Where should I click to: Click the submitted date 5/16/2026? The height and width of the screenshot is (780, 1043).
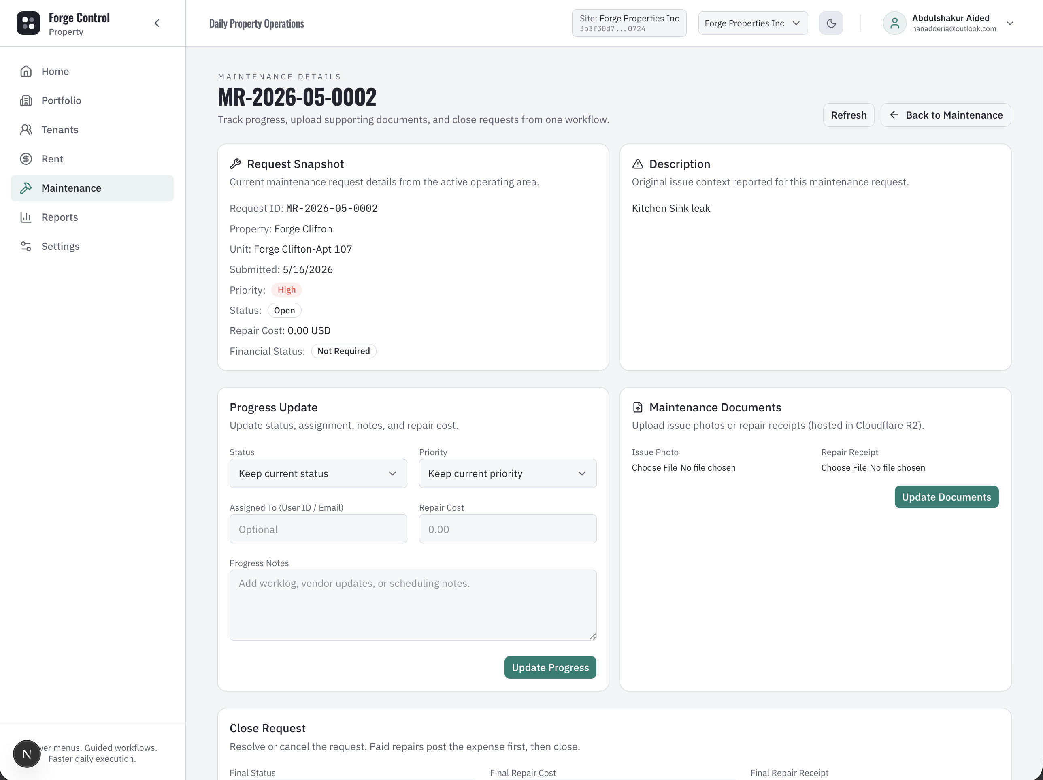pos(308,269)
